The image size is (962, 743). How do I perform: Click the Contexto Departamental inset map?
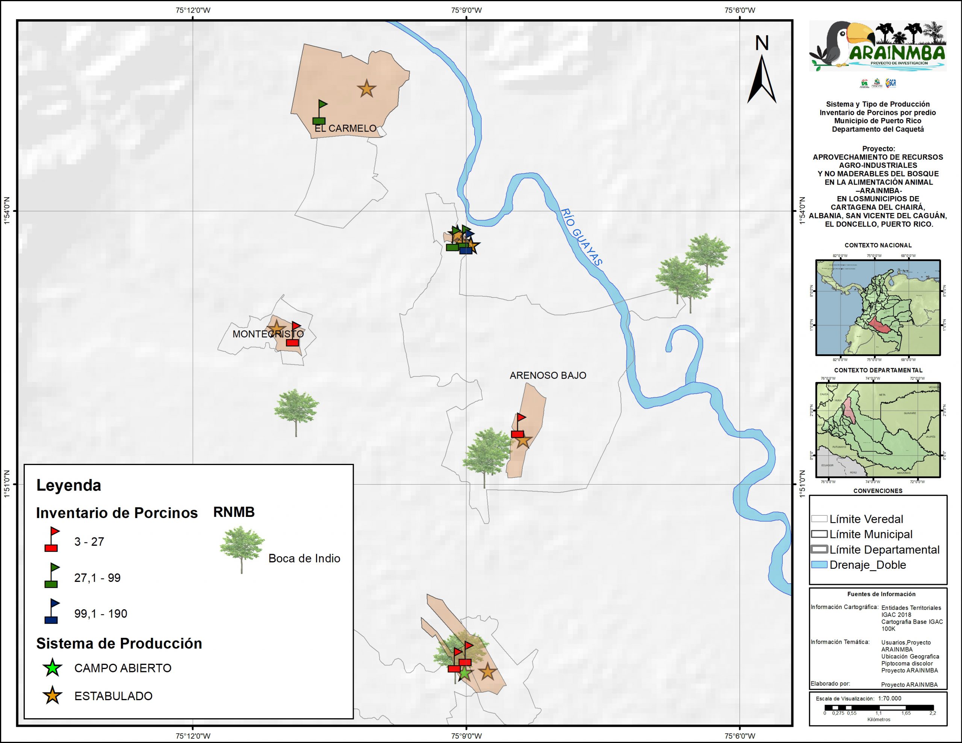pos(878,430)
